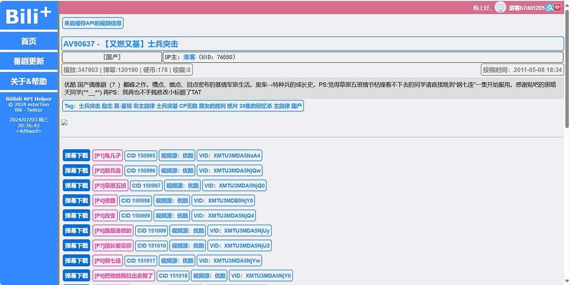Download danmaku for P8 钢七连
The height and width of the screenshot is (285, 570).
click(x=76, y=260)
